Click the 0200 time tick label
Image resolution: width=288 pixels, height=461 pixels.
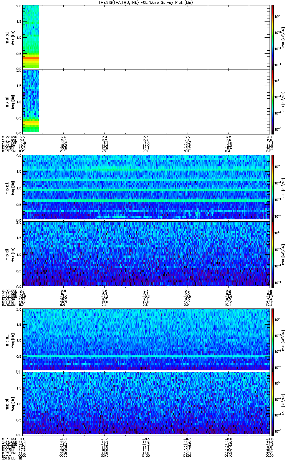click(269, 455)
